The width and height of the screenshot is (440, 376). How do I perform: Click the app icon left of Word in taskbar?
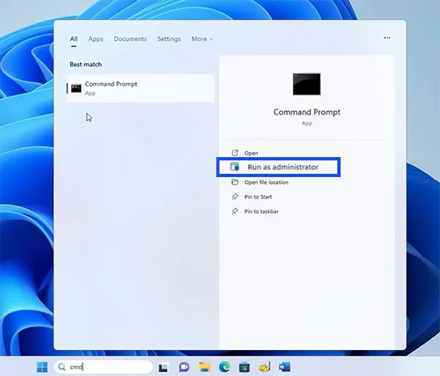[265, 367]
